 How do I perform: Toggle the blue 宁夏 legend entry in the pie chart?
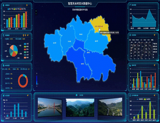click(26, 44)
